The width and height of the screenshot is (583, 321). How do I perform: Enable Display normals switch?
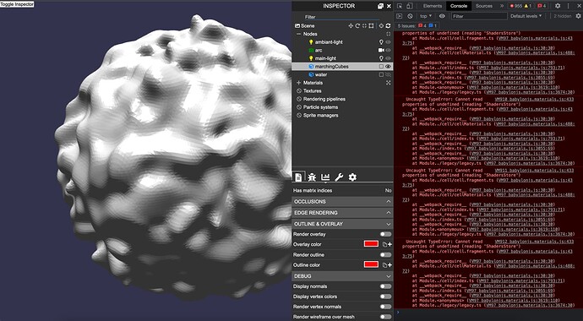(x=385, y=286)
